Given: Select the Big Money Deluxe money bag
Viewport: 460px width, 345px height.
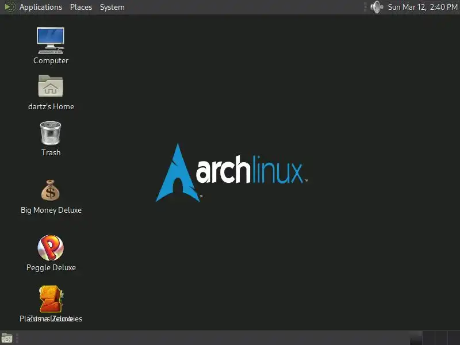Looking at the screenshot, I should (51, 190).
